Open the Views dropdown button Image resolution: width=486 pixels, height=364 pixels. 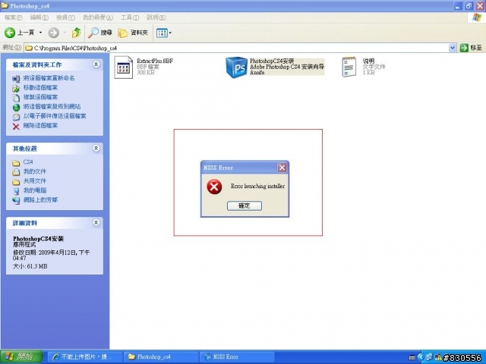pos(164,33)
